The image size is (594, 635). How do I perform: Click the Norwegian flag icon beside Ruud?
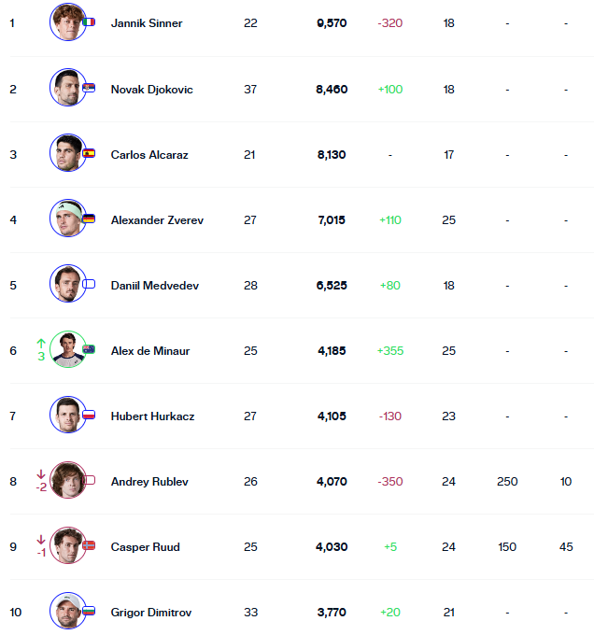pos(89,545)
